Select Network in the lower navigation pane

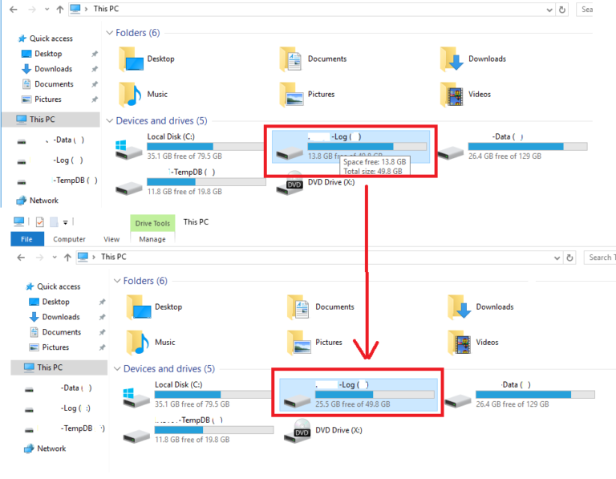(x=51, y=449)
